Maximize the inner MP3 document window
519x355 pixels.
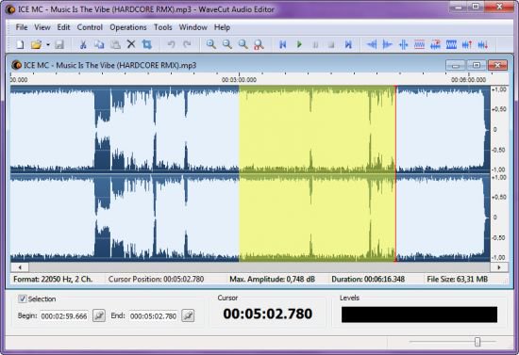[477, 65]
